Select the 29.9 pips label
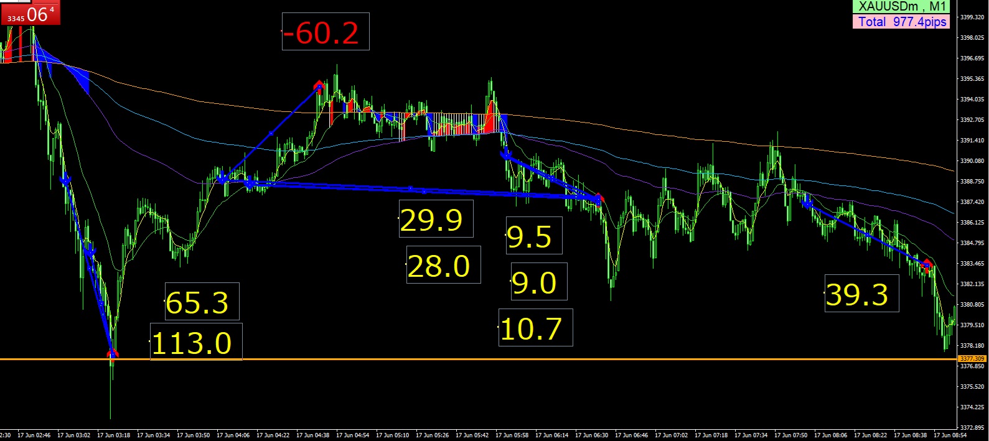989x441 pixels. (436, 219)
